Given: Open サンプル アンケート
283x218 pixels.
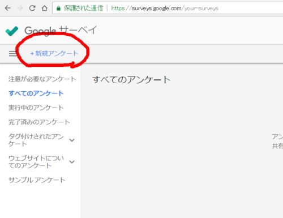Looking at the screenshot, I should (37, 180).
